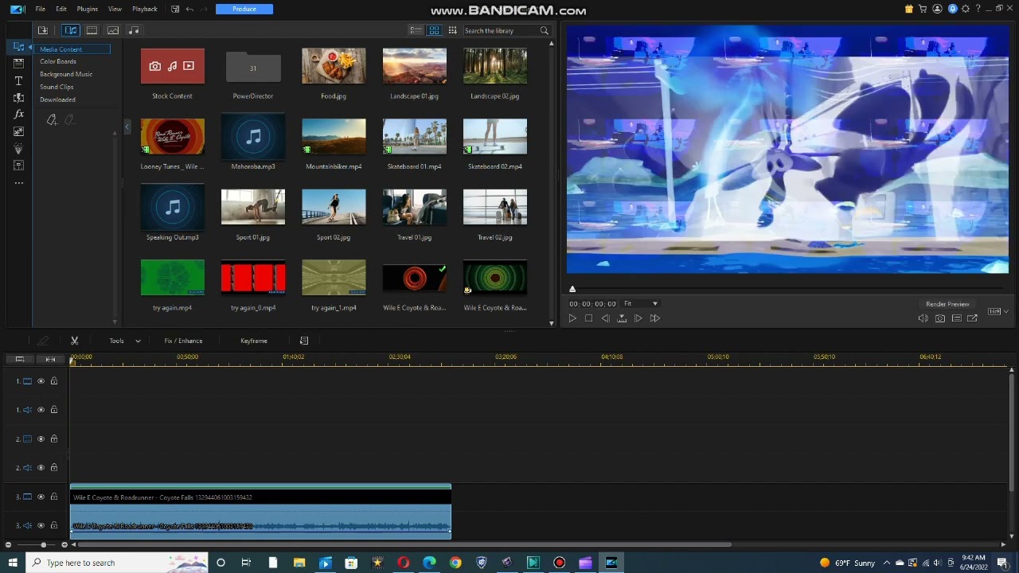Open the Effect Room fx icon

click(x=18, y=115)
